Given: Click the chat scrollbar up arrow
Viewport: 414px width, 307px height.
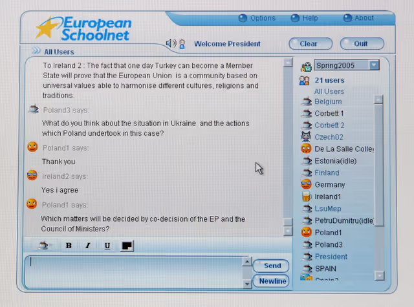Looking at the screenshot, I should click(288, 63).
